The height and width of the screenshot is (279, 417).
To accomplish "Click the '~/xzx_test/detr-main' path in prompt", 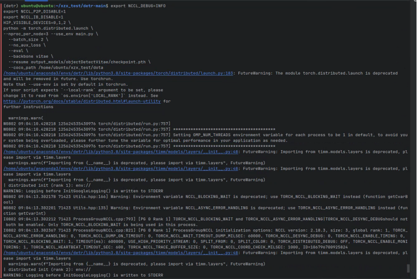I will (x=81, y=6).
